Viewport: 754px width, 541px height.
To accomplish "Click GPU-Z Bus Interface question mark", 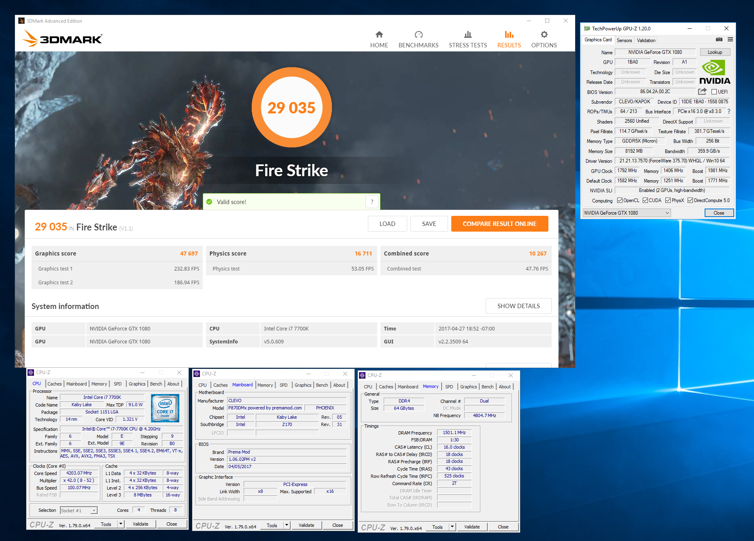I will coord(729,111).
